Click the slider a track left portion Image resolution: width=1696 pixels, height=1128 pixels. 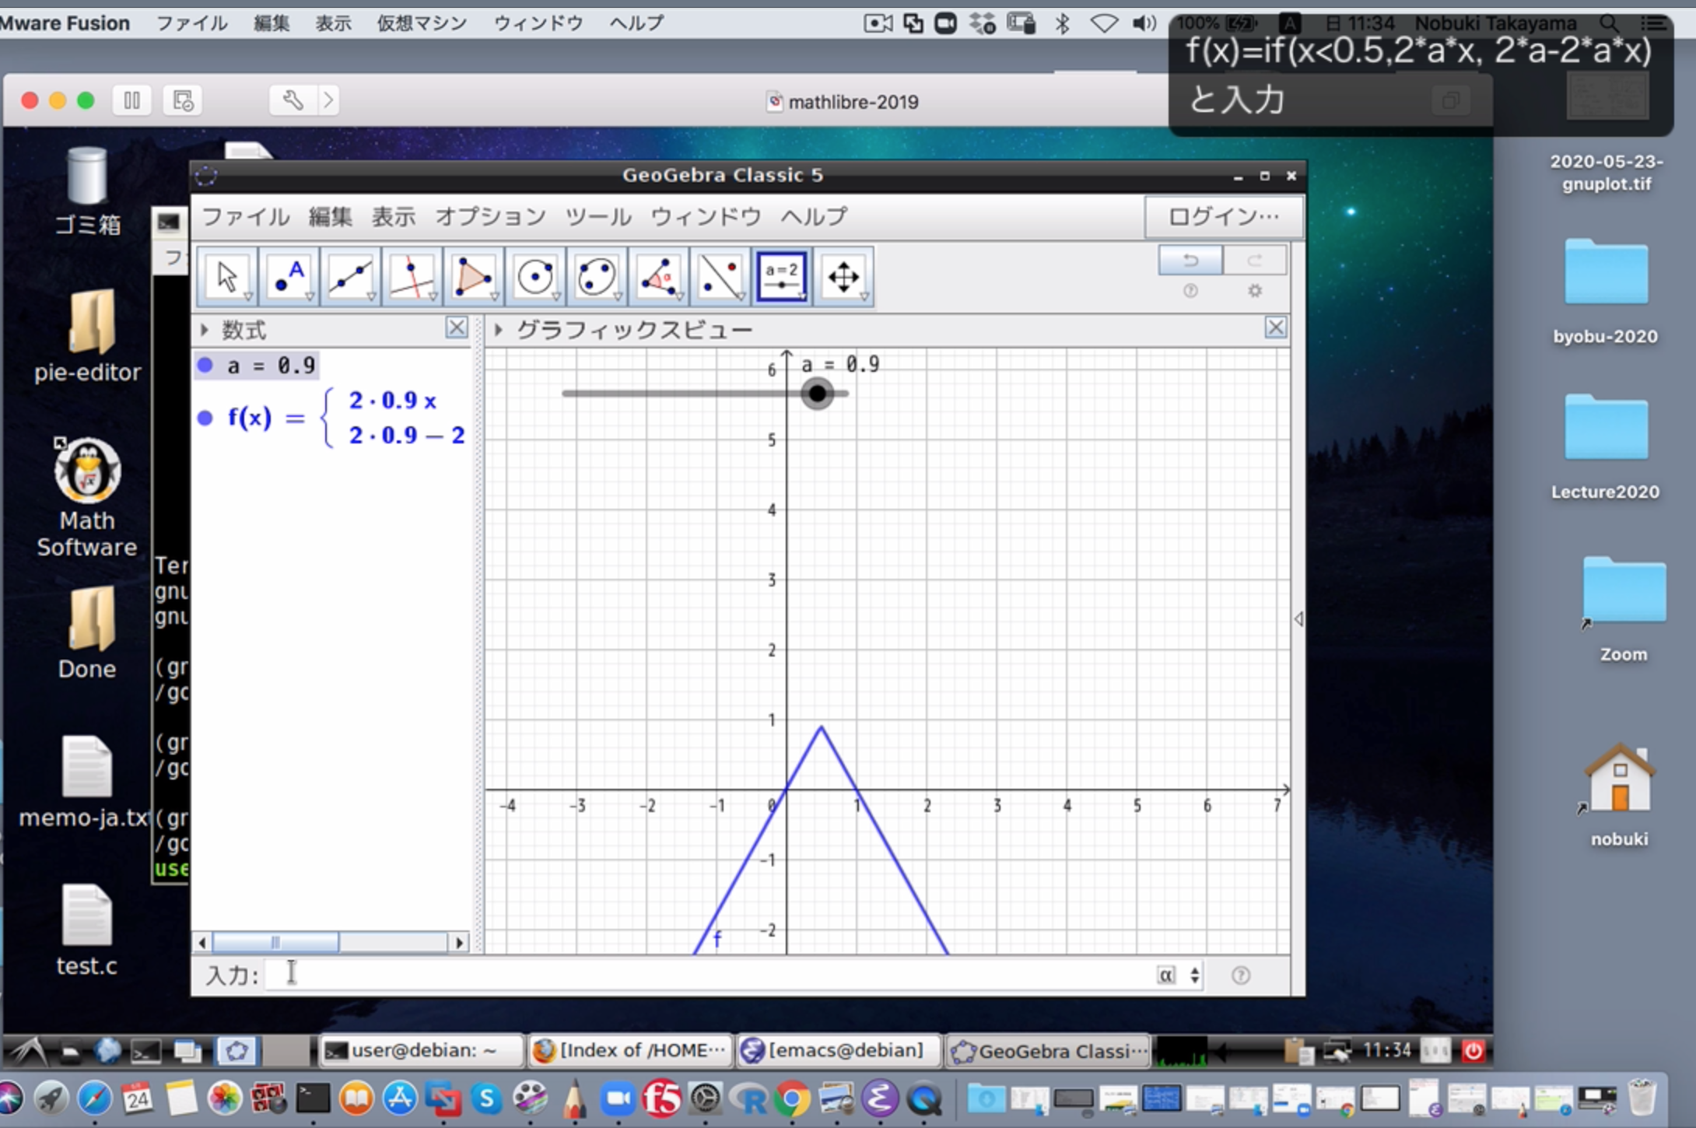[x=681, y=394]
